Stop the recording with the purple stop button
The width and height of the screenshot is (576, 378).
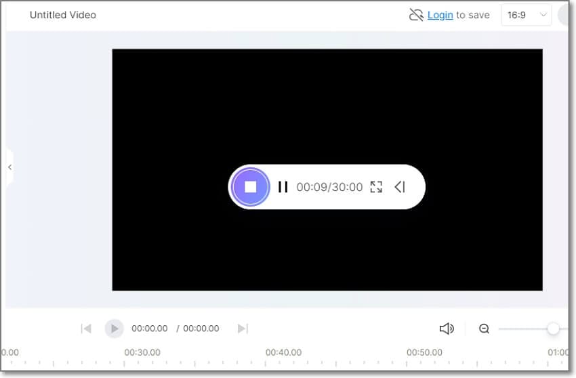251,187
